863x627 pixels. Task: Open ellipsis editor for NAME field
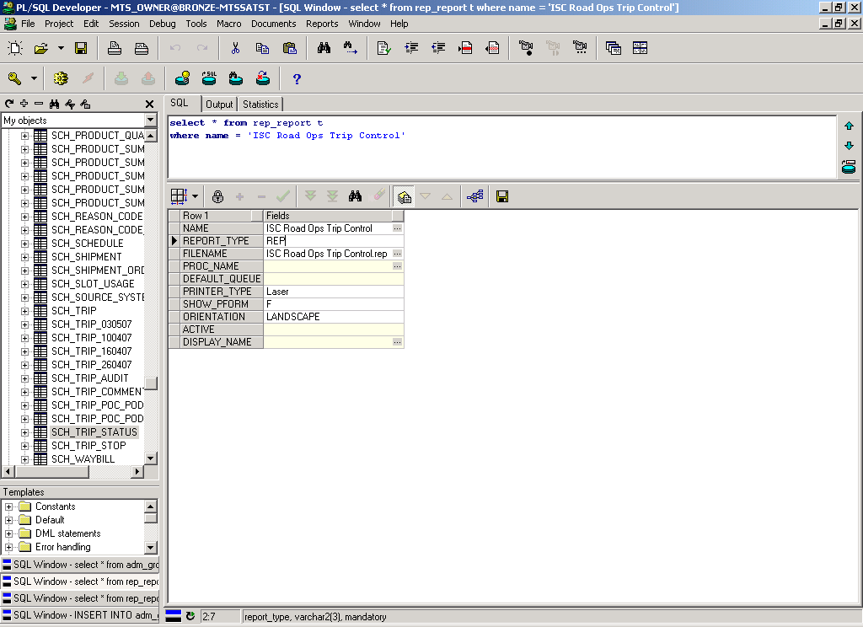(398, 228)
